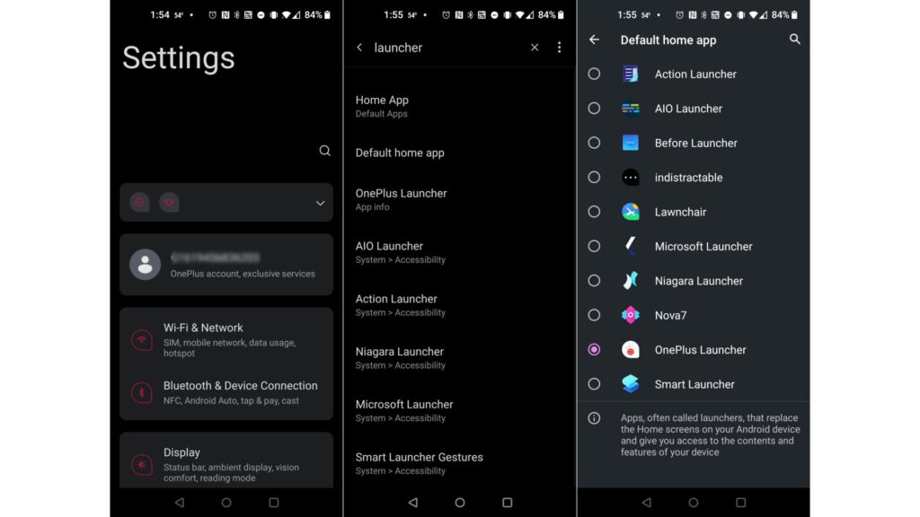Select Lawnchair radio button
The width and height of the screenshot is (920, 517).
[594, 212]
